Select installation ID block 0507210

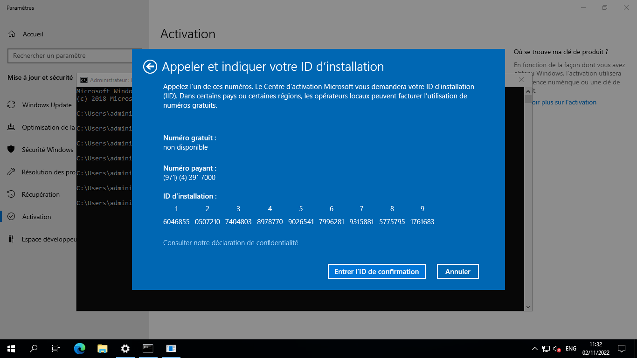pyautogui.click(x=208, y=222)
